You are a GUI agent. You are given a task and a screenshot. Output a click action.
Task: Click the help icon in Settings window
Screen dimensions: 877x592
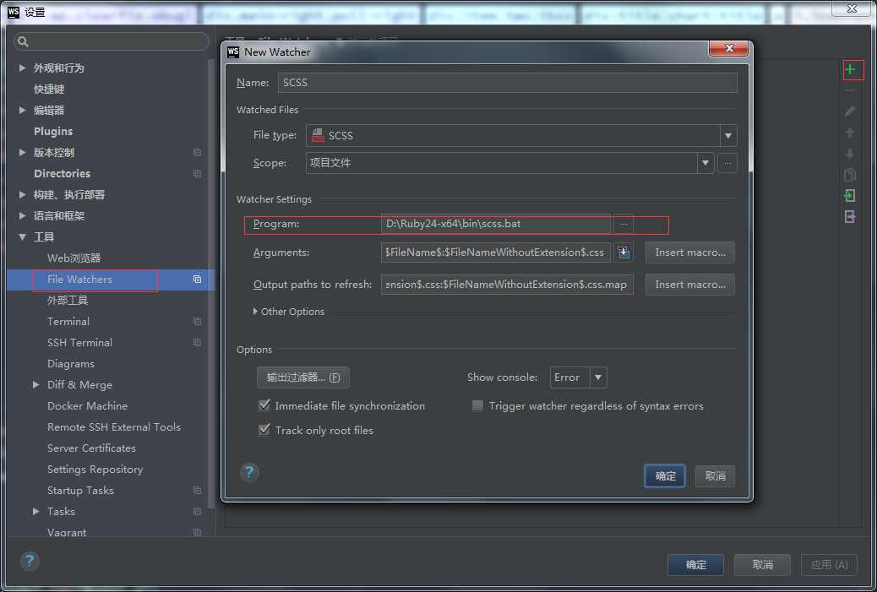click(x=30, y=561)
